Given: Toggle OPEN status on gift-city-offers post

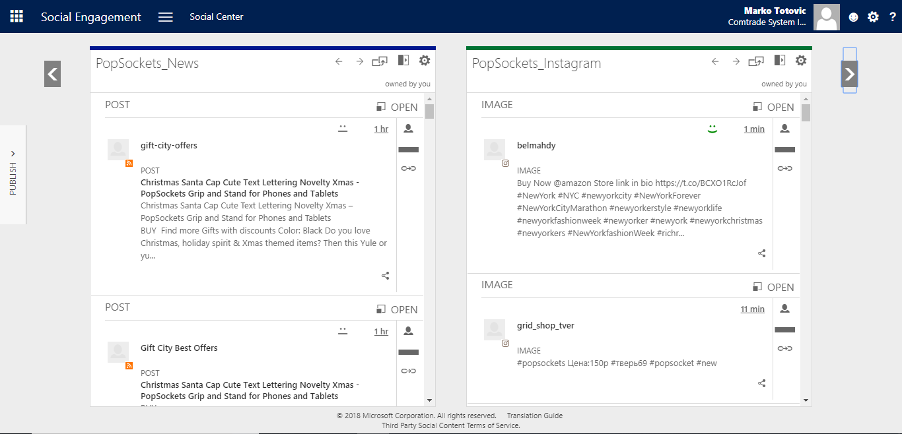Looking at the screenshot, I should (x=397, y=107).
